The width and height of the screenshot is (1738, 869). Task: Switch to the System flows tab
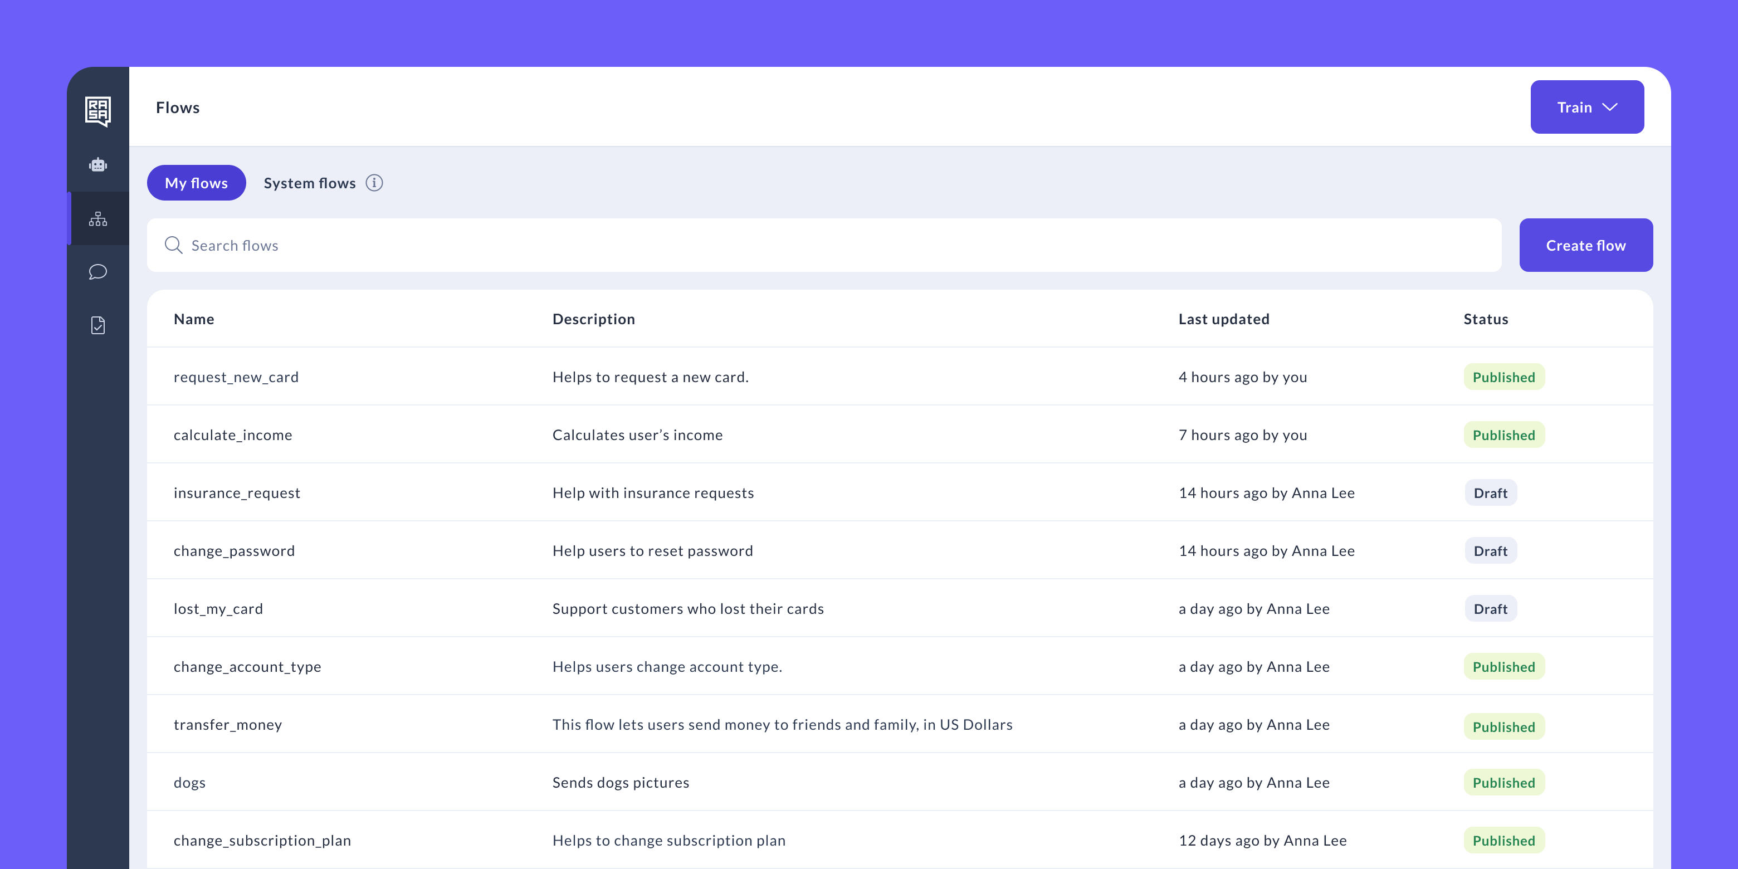click(310, 183)
